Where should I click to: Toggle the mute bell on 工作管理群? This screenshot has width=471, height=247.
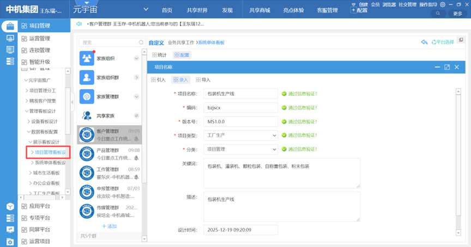click(x=136, y=177)
